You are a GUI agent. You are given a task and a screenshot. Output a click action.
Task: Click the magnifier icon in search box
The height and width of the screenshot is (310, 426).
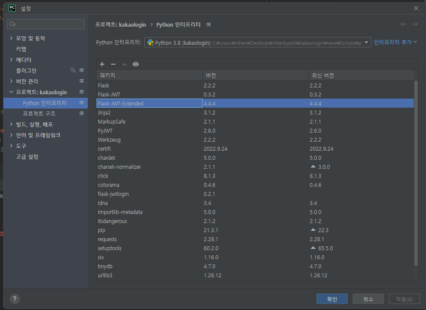pyautogui.click(x=12, y=24)
